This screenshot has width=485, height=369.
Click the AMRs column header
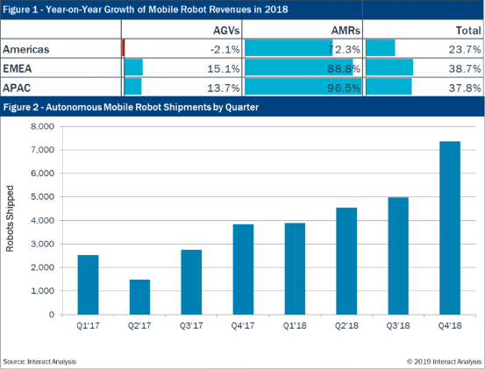303,29
